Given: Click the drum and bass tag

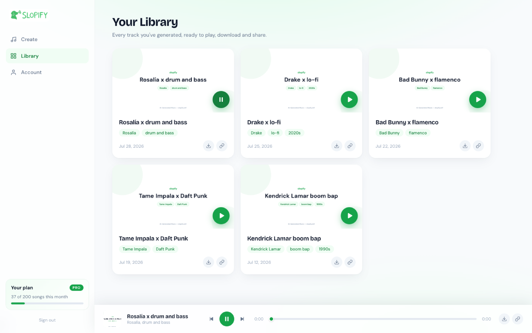Looking at the screenshot, I should pyautogui.click(x=160, y=133).
